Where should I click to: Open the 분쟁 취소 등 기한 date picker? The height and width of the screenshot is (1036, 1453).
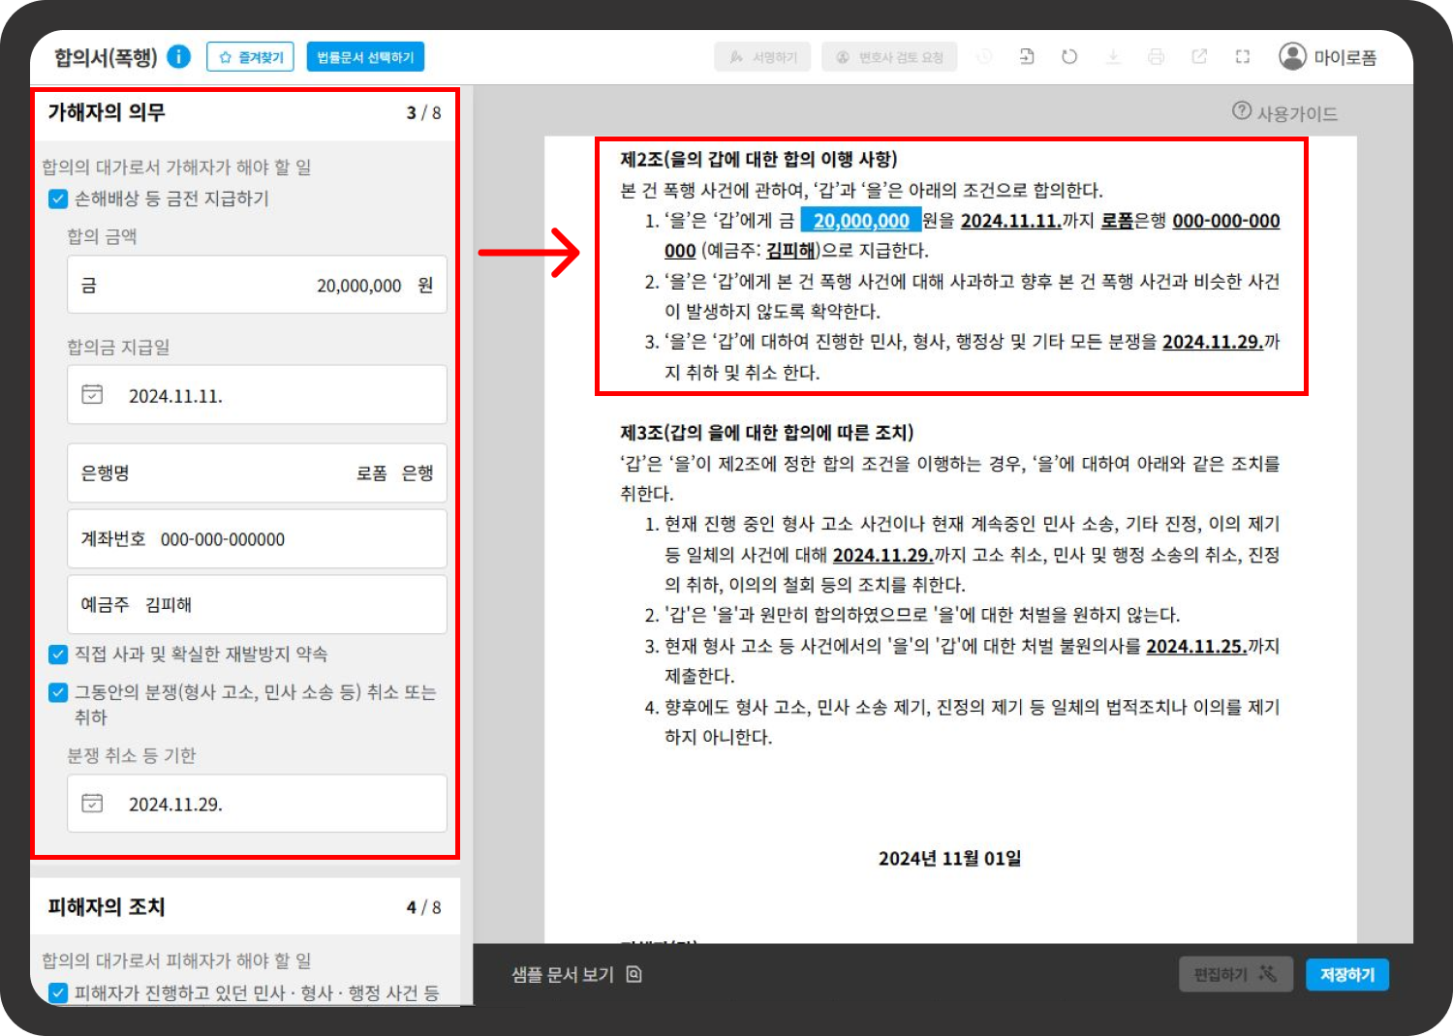(257, 804)
